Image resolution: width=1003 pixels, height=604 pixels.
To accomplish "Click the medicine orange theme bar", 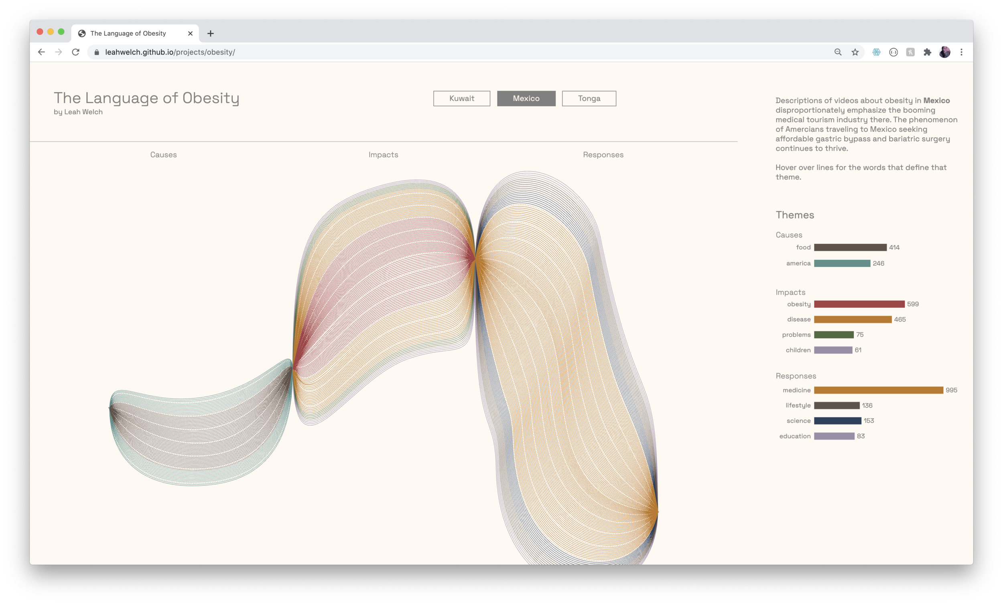I will coord(879,390).
